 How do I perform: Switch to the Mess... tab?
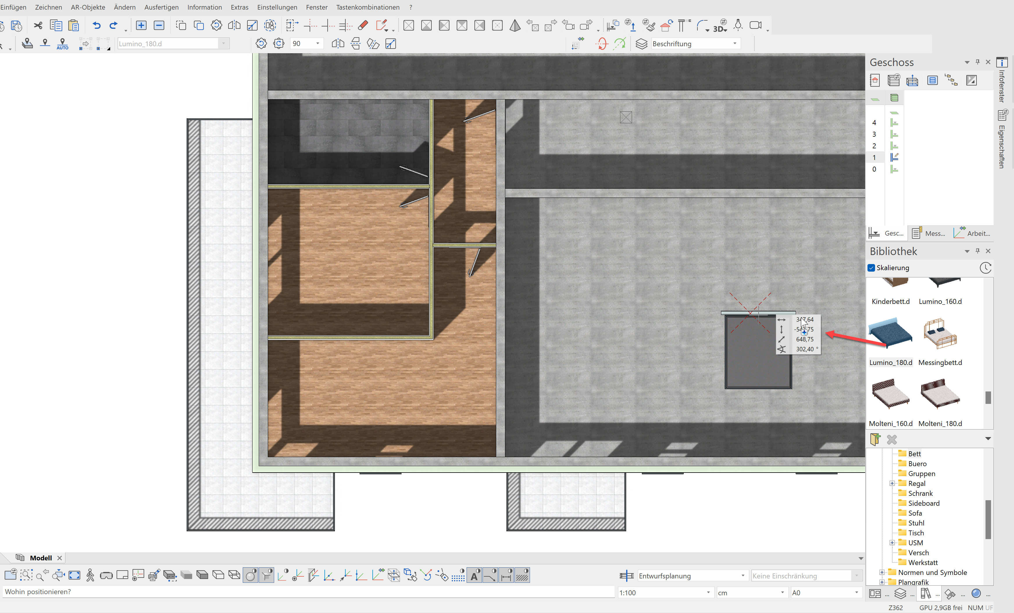click(x=929, y=234)
